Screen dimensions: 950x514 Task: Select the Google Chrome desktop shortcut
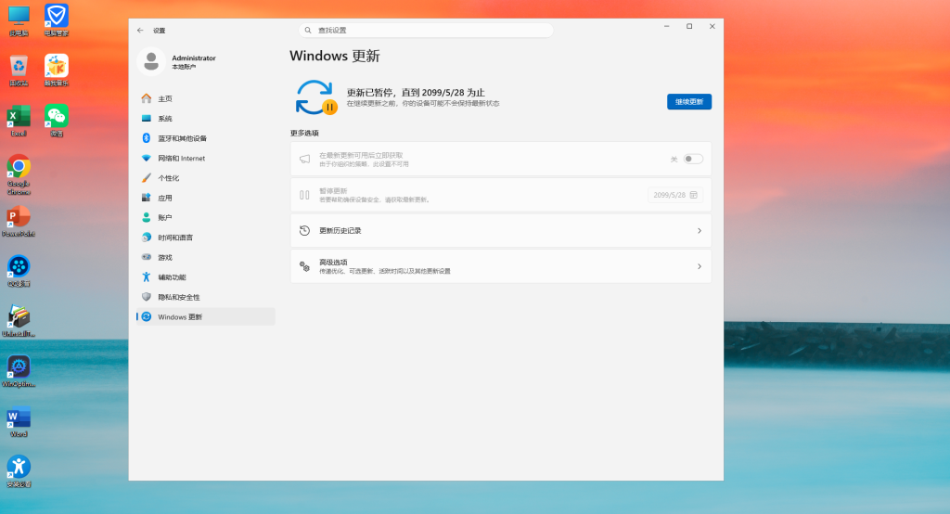click(x=19, y=174)
